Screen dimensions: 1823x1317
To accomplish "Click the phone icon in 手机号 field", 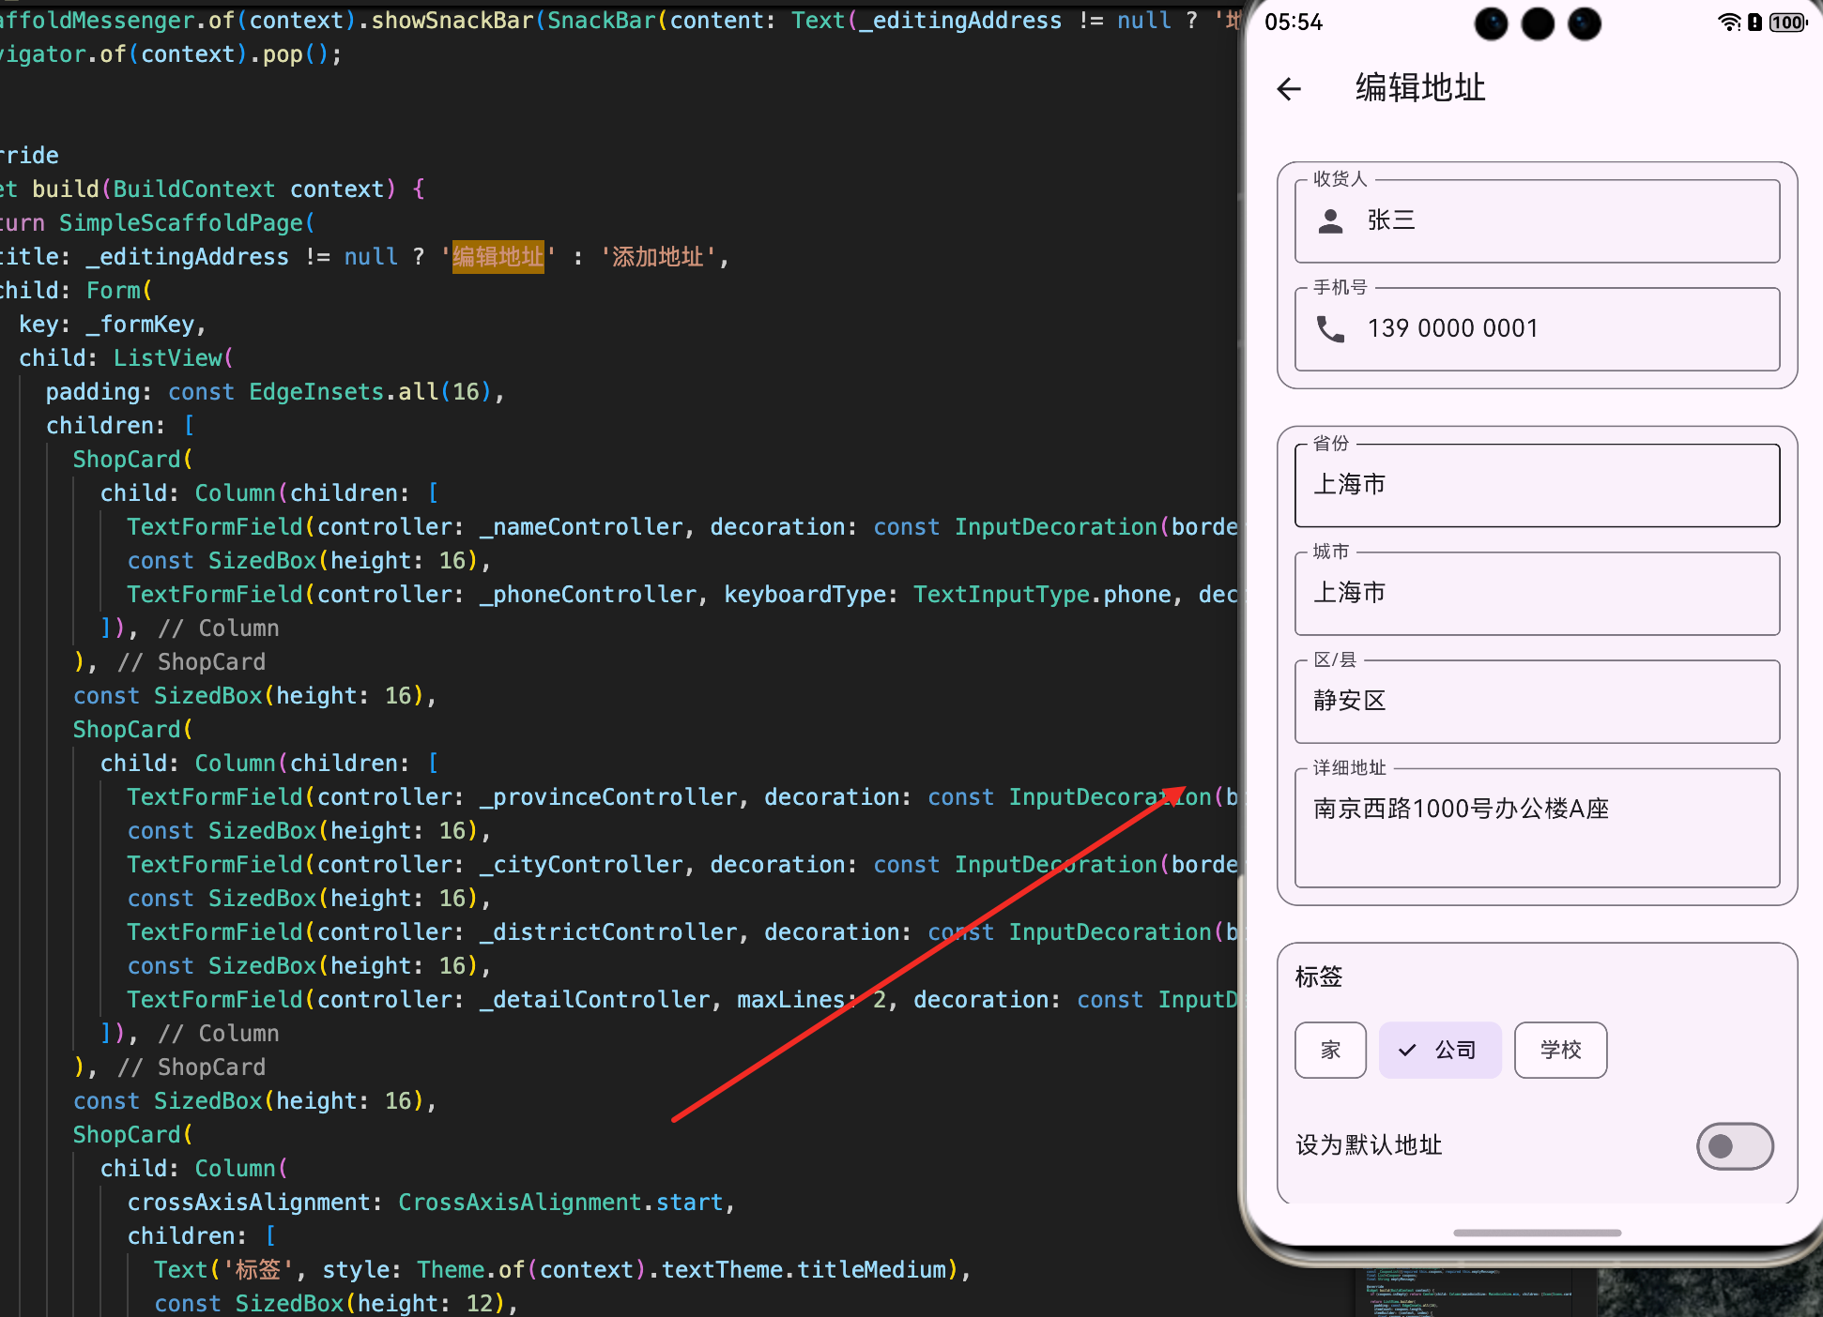I will (x=1330, y=329).
